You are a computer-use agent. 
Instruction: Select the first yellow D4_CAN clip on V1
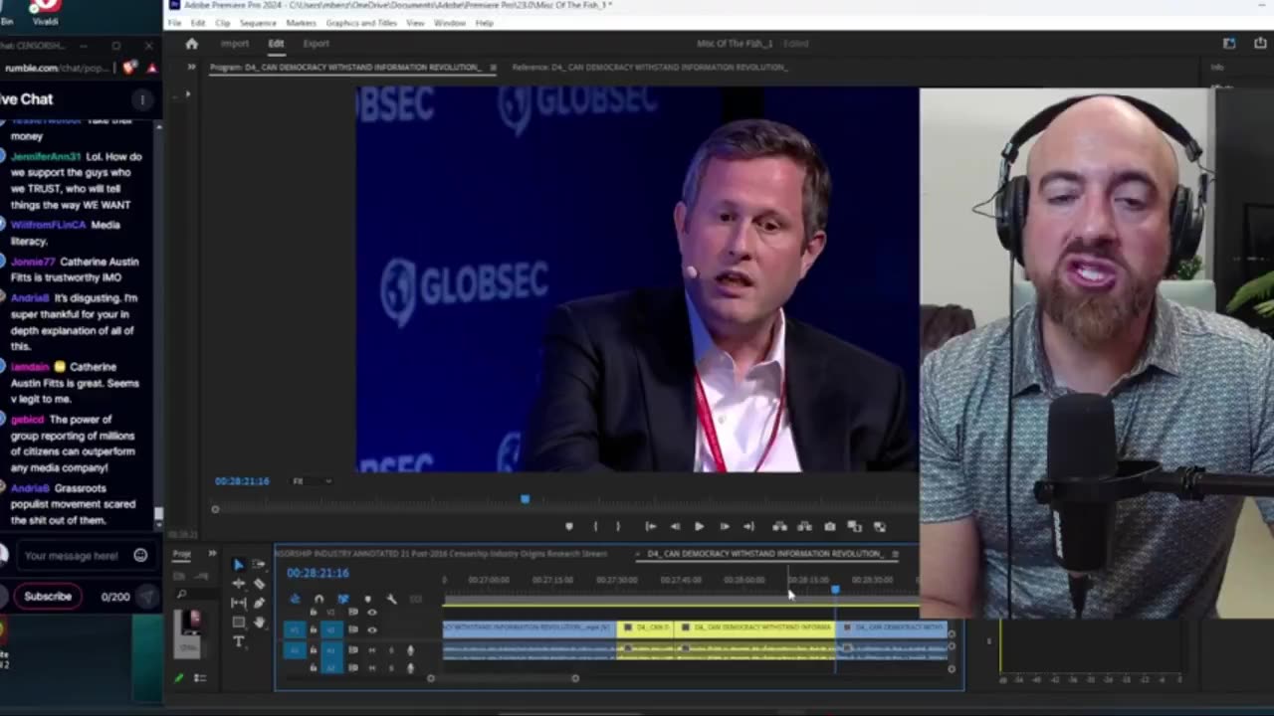[x=645, y=628]
